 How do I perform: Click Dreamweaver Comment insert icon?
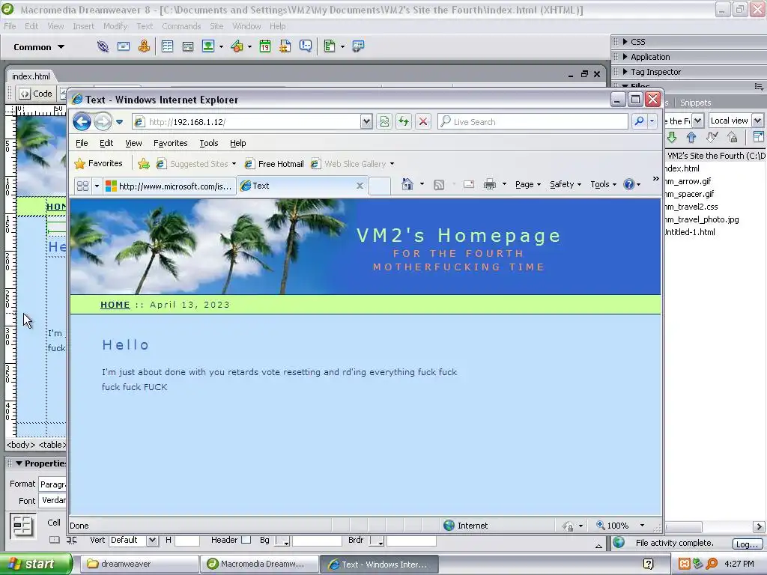(306, 46)
